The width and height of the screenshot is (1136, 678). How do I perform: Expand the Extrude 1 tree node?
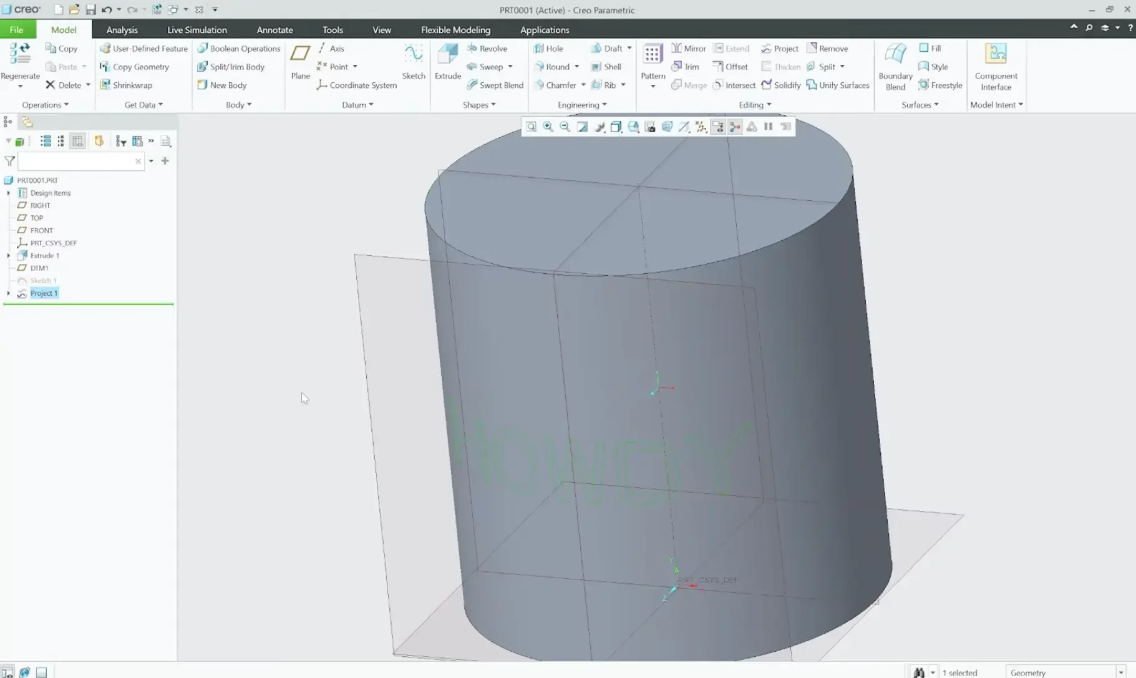coord(8,256)
